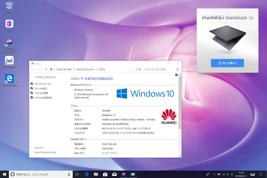Expand address bar history dropdown

(136, 69)
